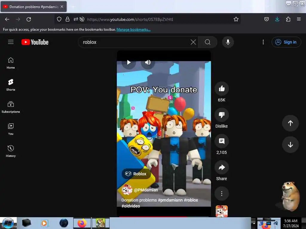This screenshot has height=229, width=306.
Task: Open the Windows Start menu
Action: 8,223
